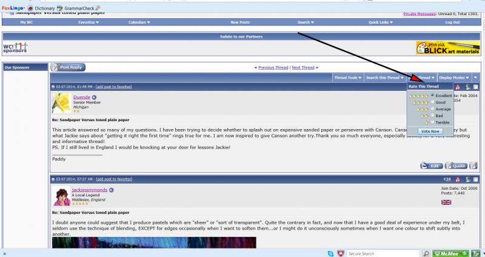This screenshot has width=485, height=257.
Task: Click Duende's daffodil avatar
Action: (x=61, y=103)
